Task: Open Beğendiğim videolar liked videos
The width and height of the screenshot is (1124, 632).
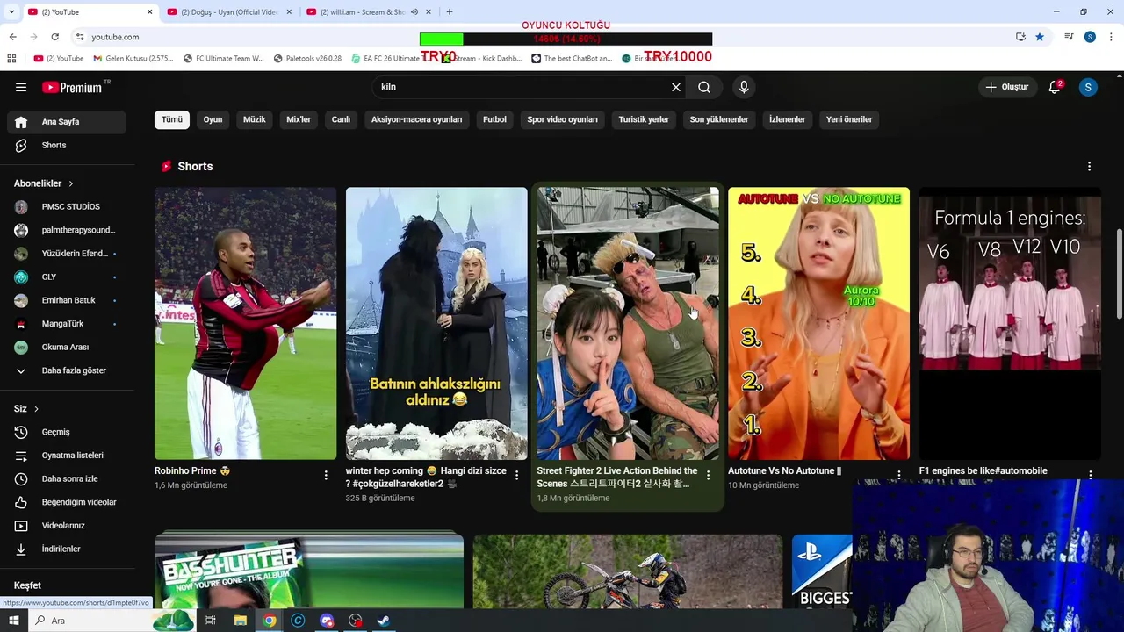Action: [x=67, y=502]
